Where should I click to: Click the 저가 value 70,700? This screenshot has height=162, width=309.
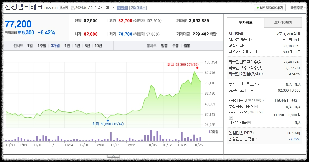(125, 34)
